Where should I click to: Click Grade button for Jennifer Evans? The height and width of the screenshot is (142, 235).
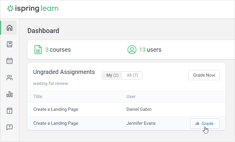[x=205, y=124]
